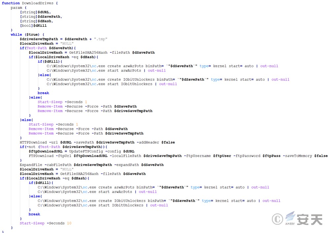Click the '$ftpUser' variable
The width and height of the screenshot is (329, 233).
222,156
